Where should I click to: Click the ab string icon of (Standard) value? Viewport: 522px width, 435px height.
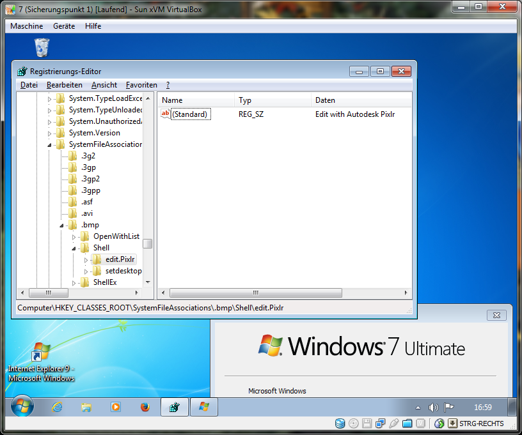[166, 114]
